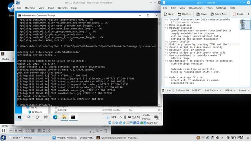Click the 57°F weather widget

click(112, 117)
